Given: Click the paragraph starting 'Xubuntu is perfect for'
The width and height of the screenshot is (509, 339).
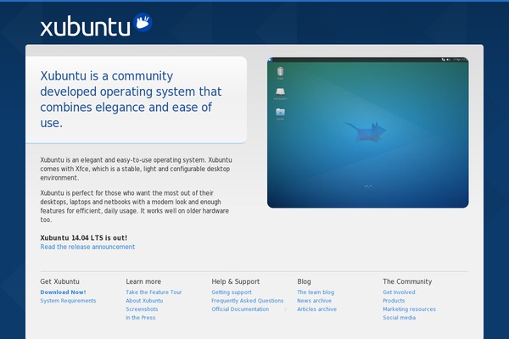Looking at the screenshot, I should (135, 206).
